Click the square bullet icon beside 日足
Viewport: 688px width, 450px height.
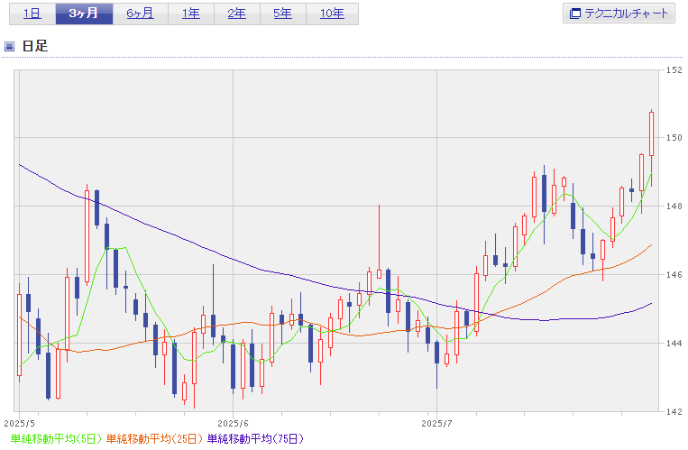coord(9,46)
